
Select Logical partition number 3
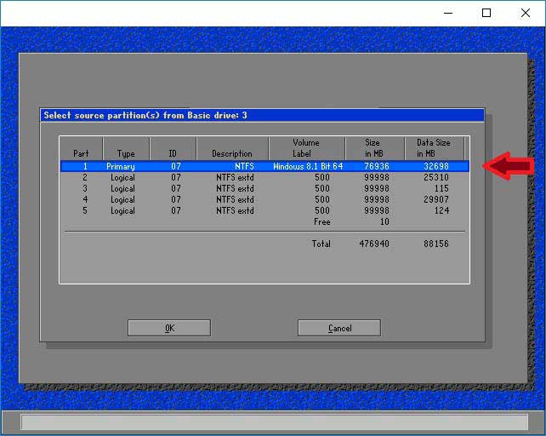pyautogui.click(x=264, y=188)
